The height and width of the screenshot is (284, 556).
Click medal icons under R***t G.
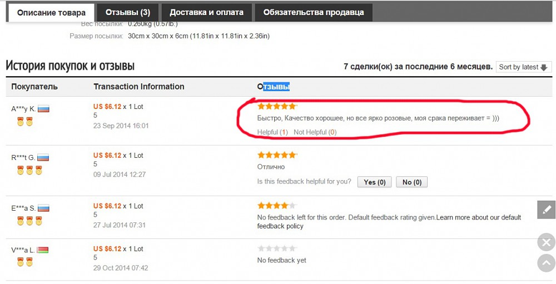point(29,171)
